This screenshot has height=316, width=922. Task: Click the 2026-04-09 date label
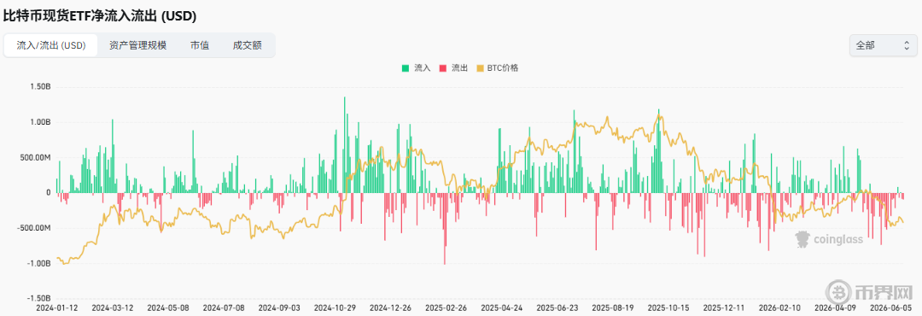[x=834, y=307]
